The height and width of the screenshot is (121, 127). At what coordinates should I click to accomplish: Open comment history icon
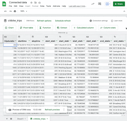[99, 4]
